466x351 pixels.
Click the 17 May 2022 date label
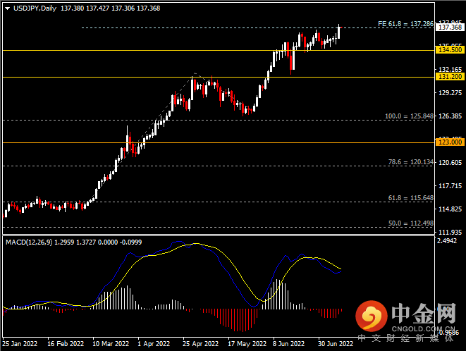coord(247,344)
